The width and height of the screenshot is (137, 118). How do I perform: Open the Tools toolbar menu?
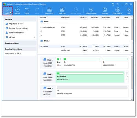[129, 11]
